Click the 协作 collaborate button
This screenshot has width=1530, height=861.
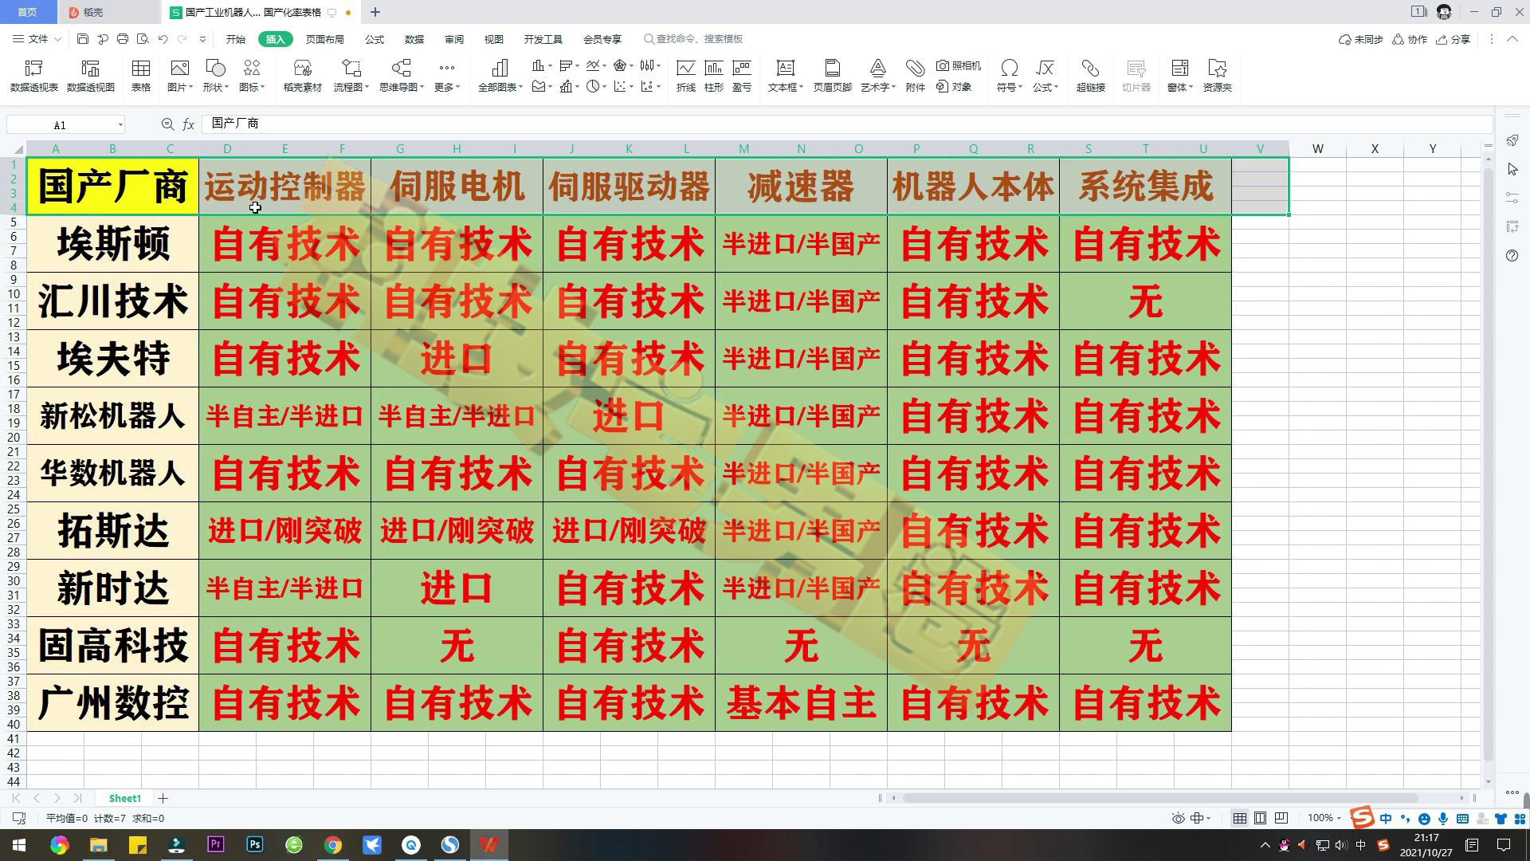[1410, 39]
